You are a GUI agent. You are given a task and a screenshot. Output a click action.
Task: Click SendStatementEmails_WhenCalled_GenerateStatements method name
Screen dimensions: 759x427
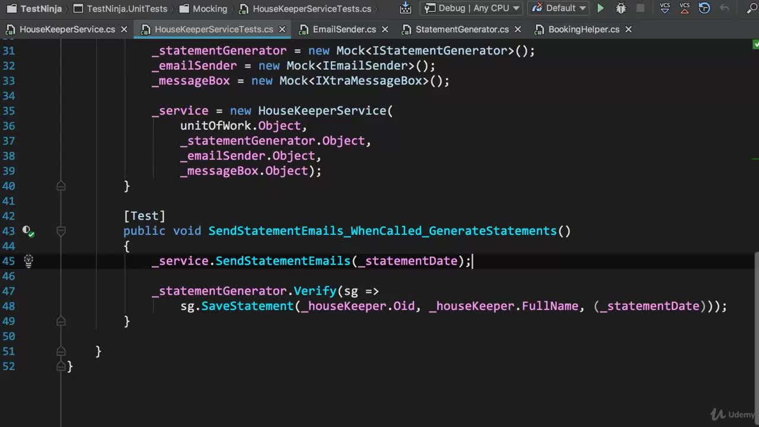click(382, 231)
